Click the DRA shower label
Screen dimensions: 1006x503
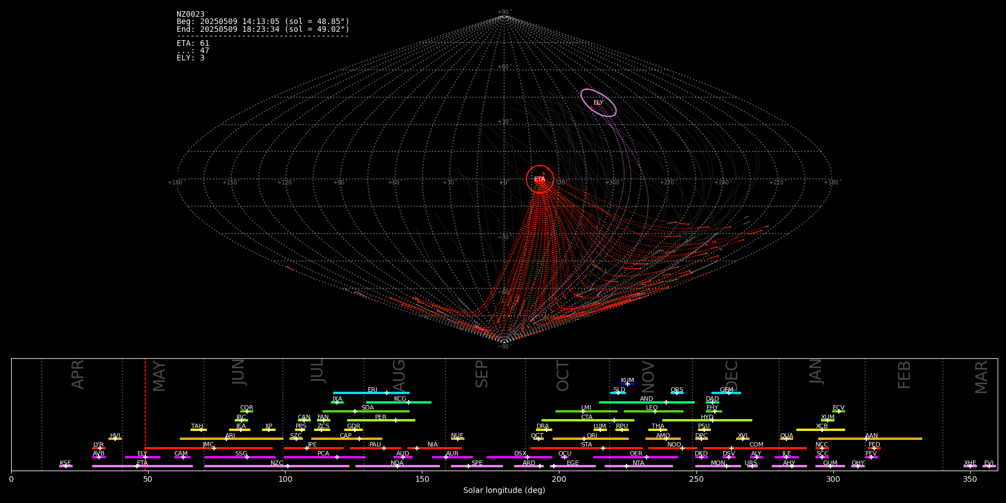pyautogui.click(x=543, y=426)
